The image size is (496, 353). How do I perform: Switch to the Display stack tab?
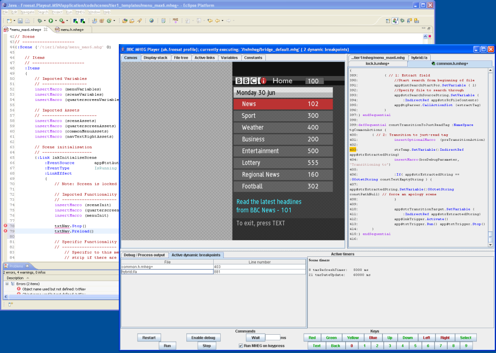pyautogui.click(x=155, y=58)
